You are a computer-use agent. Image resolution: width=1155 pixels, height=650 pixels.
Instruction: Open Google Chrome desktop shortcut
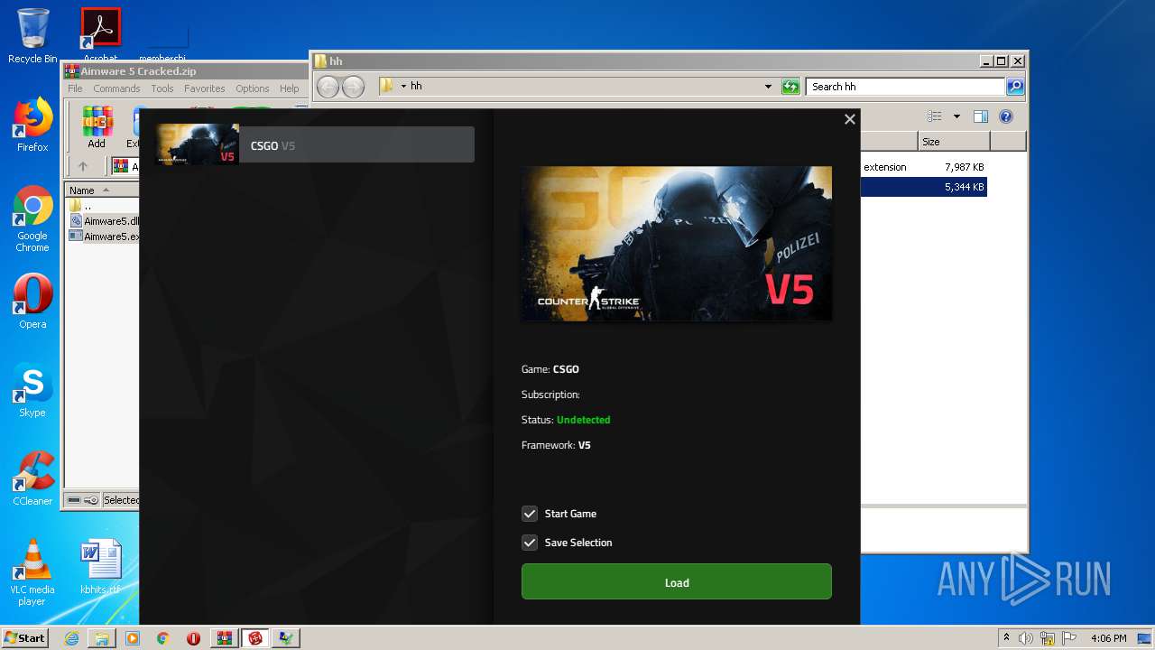32,219
